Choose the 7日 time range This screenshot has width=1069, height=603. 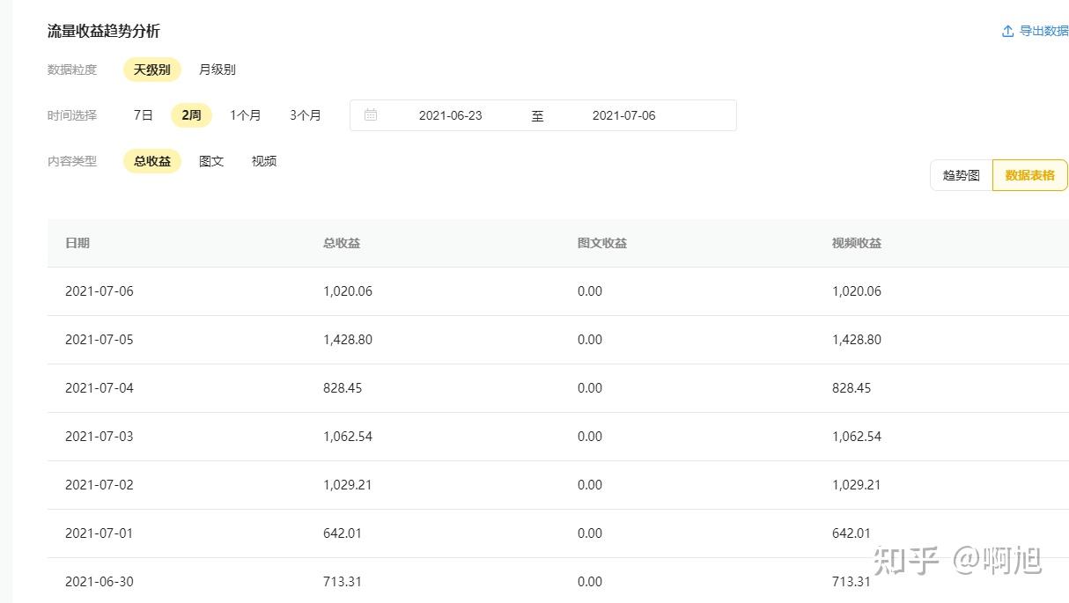pos(144,115)
